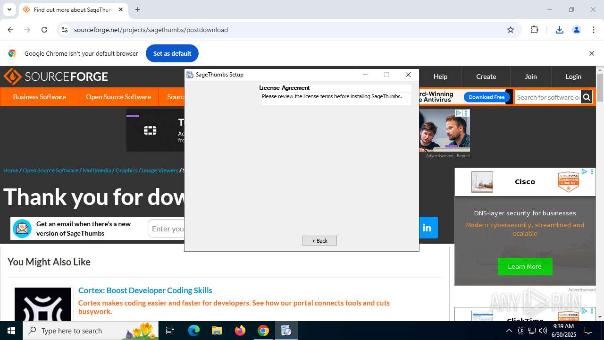
Task: Click the Open Source Software breadcrumb
Action: 50,170
